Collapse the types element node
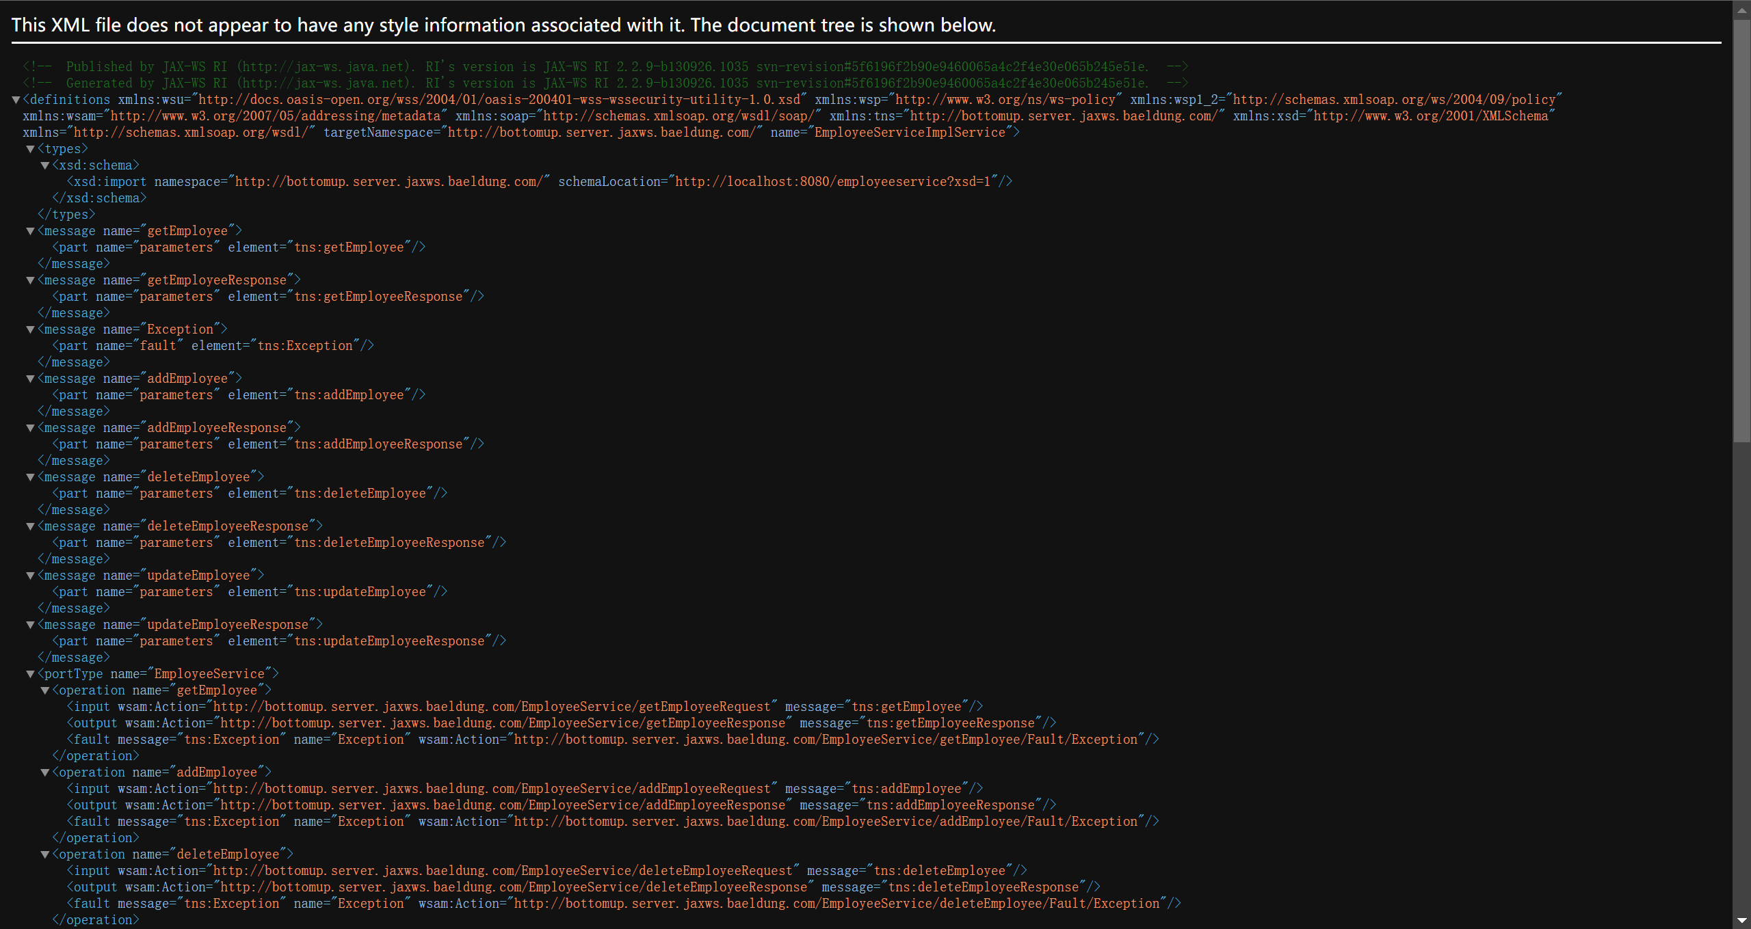 pyautogui.click(x=30, y=149)
